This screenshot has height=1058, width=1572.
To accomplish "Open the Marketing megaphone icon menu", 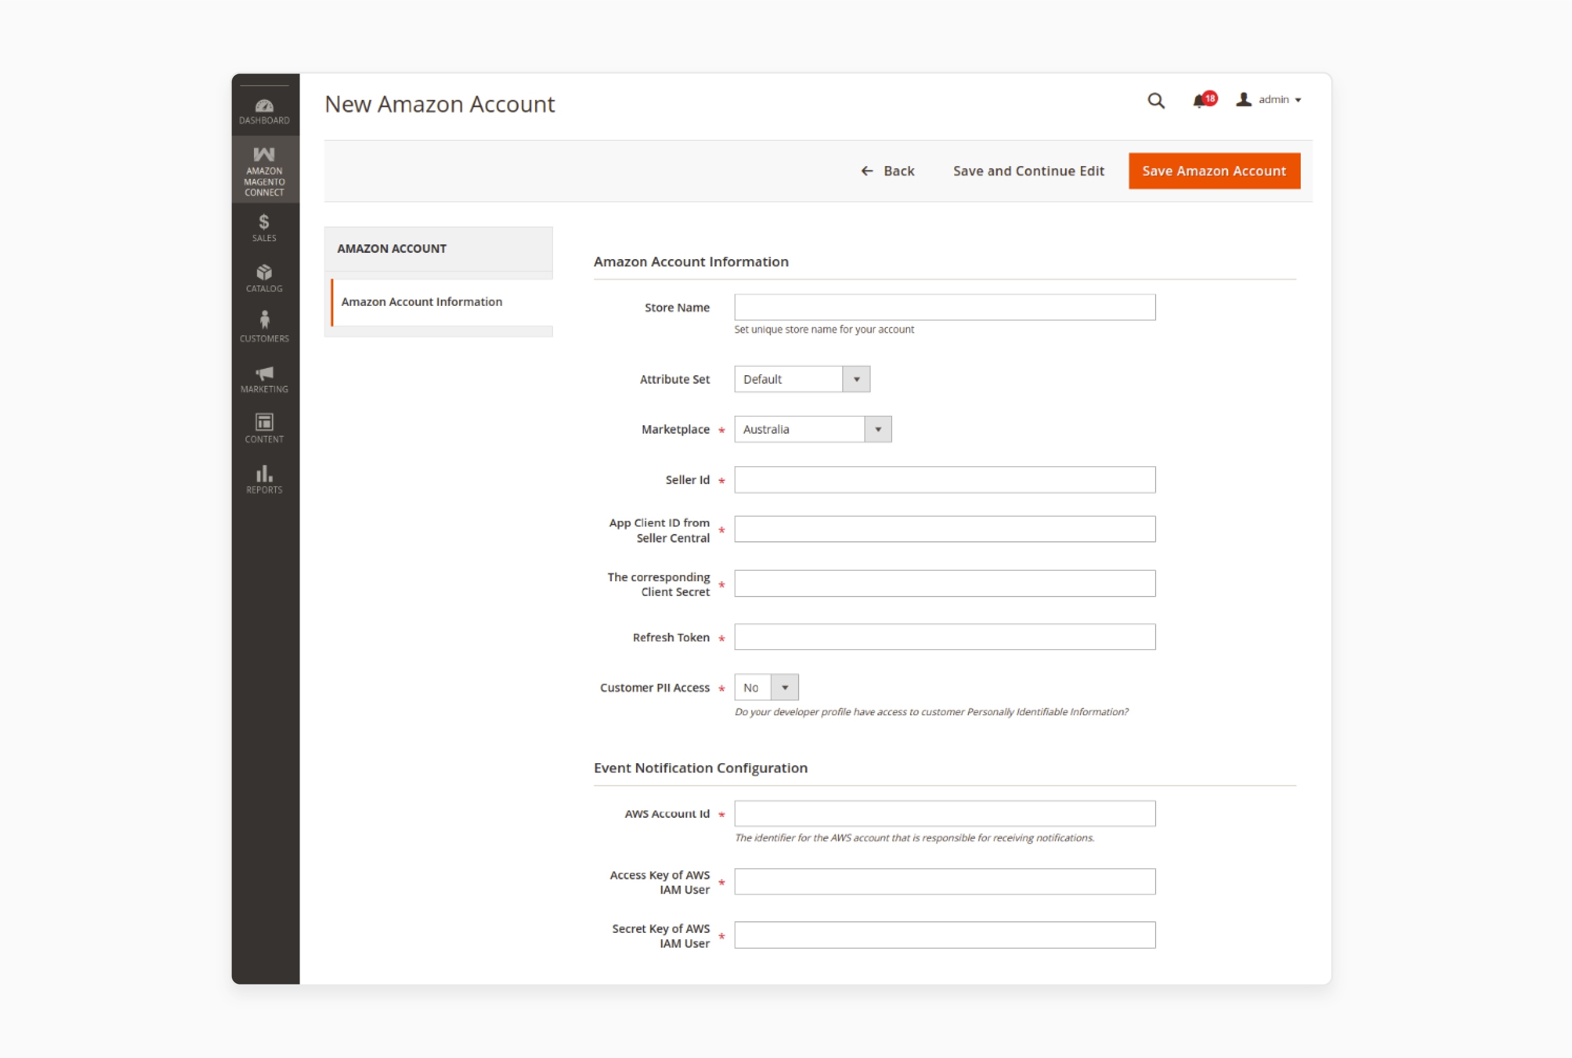I will (x=264, y=379).
